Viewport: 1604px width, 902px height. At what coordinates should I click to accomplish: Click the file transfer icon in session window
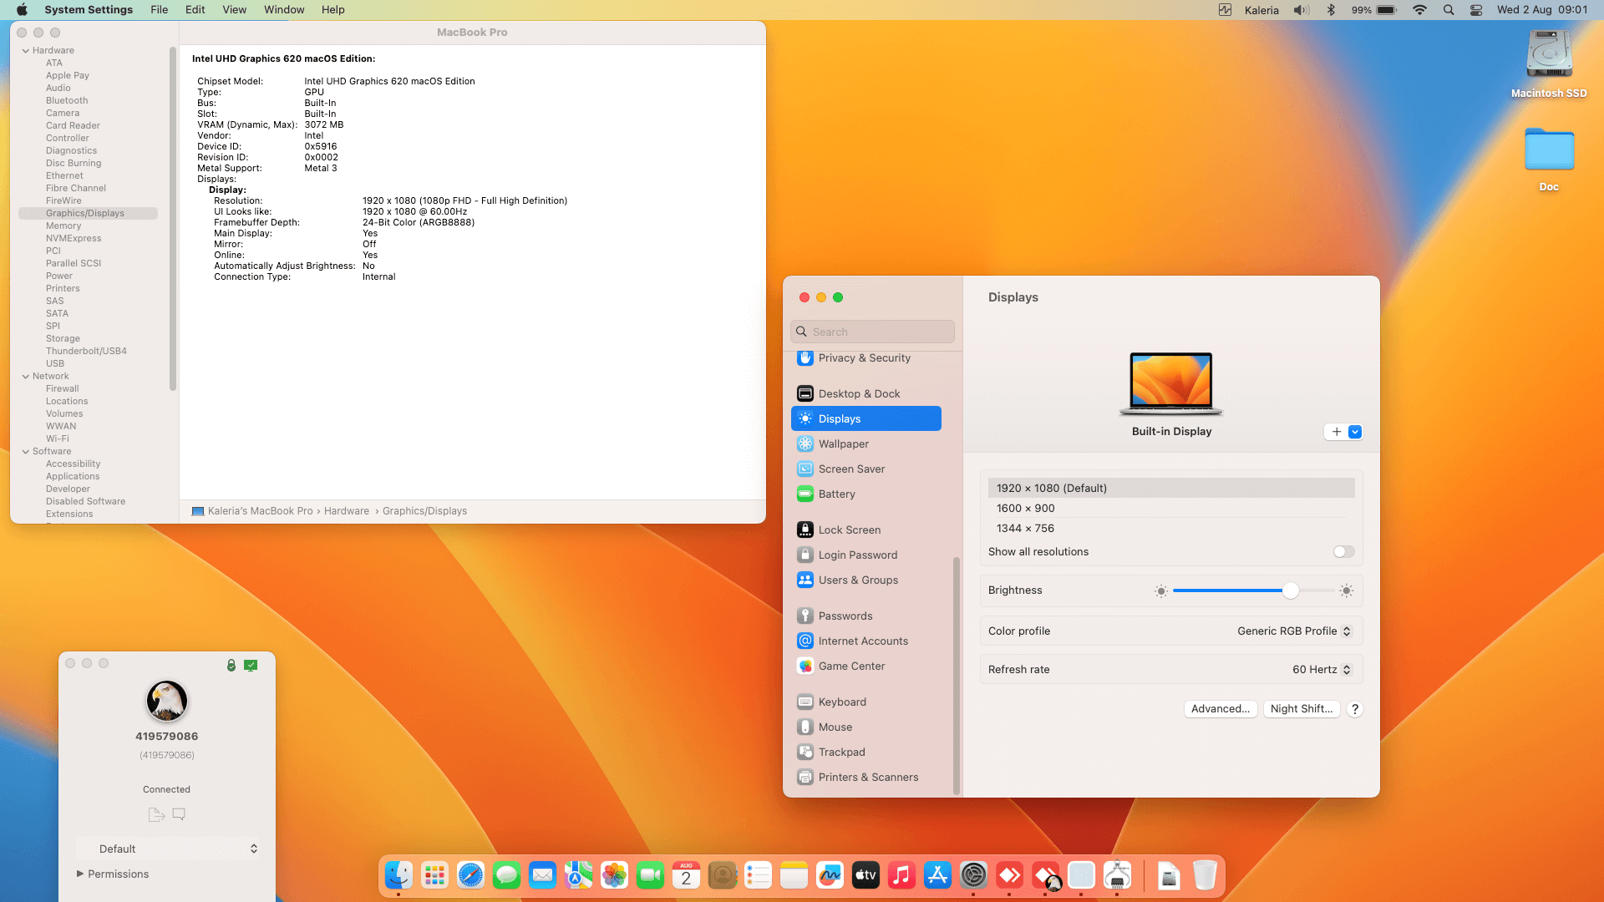[x=155, y=813]
